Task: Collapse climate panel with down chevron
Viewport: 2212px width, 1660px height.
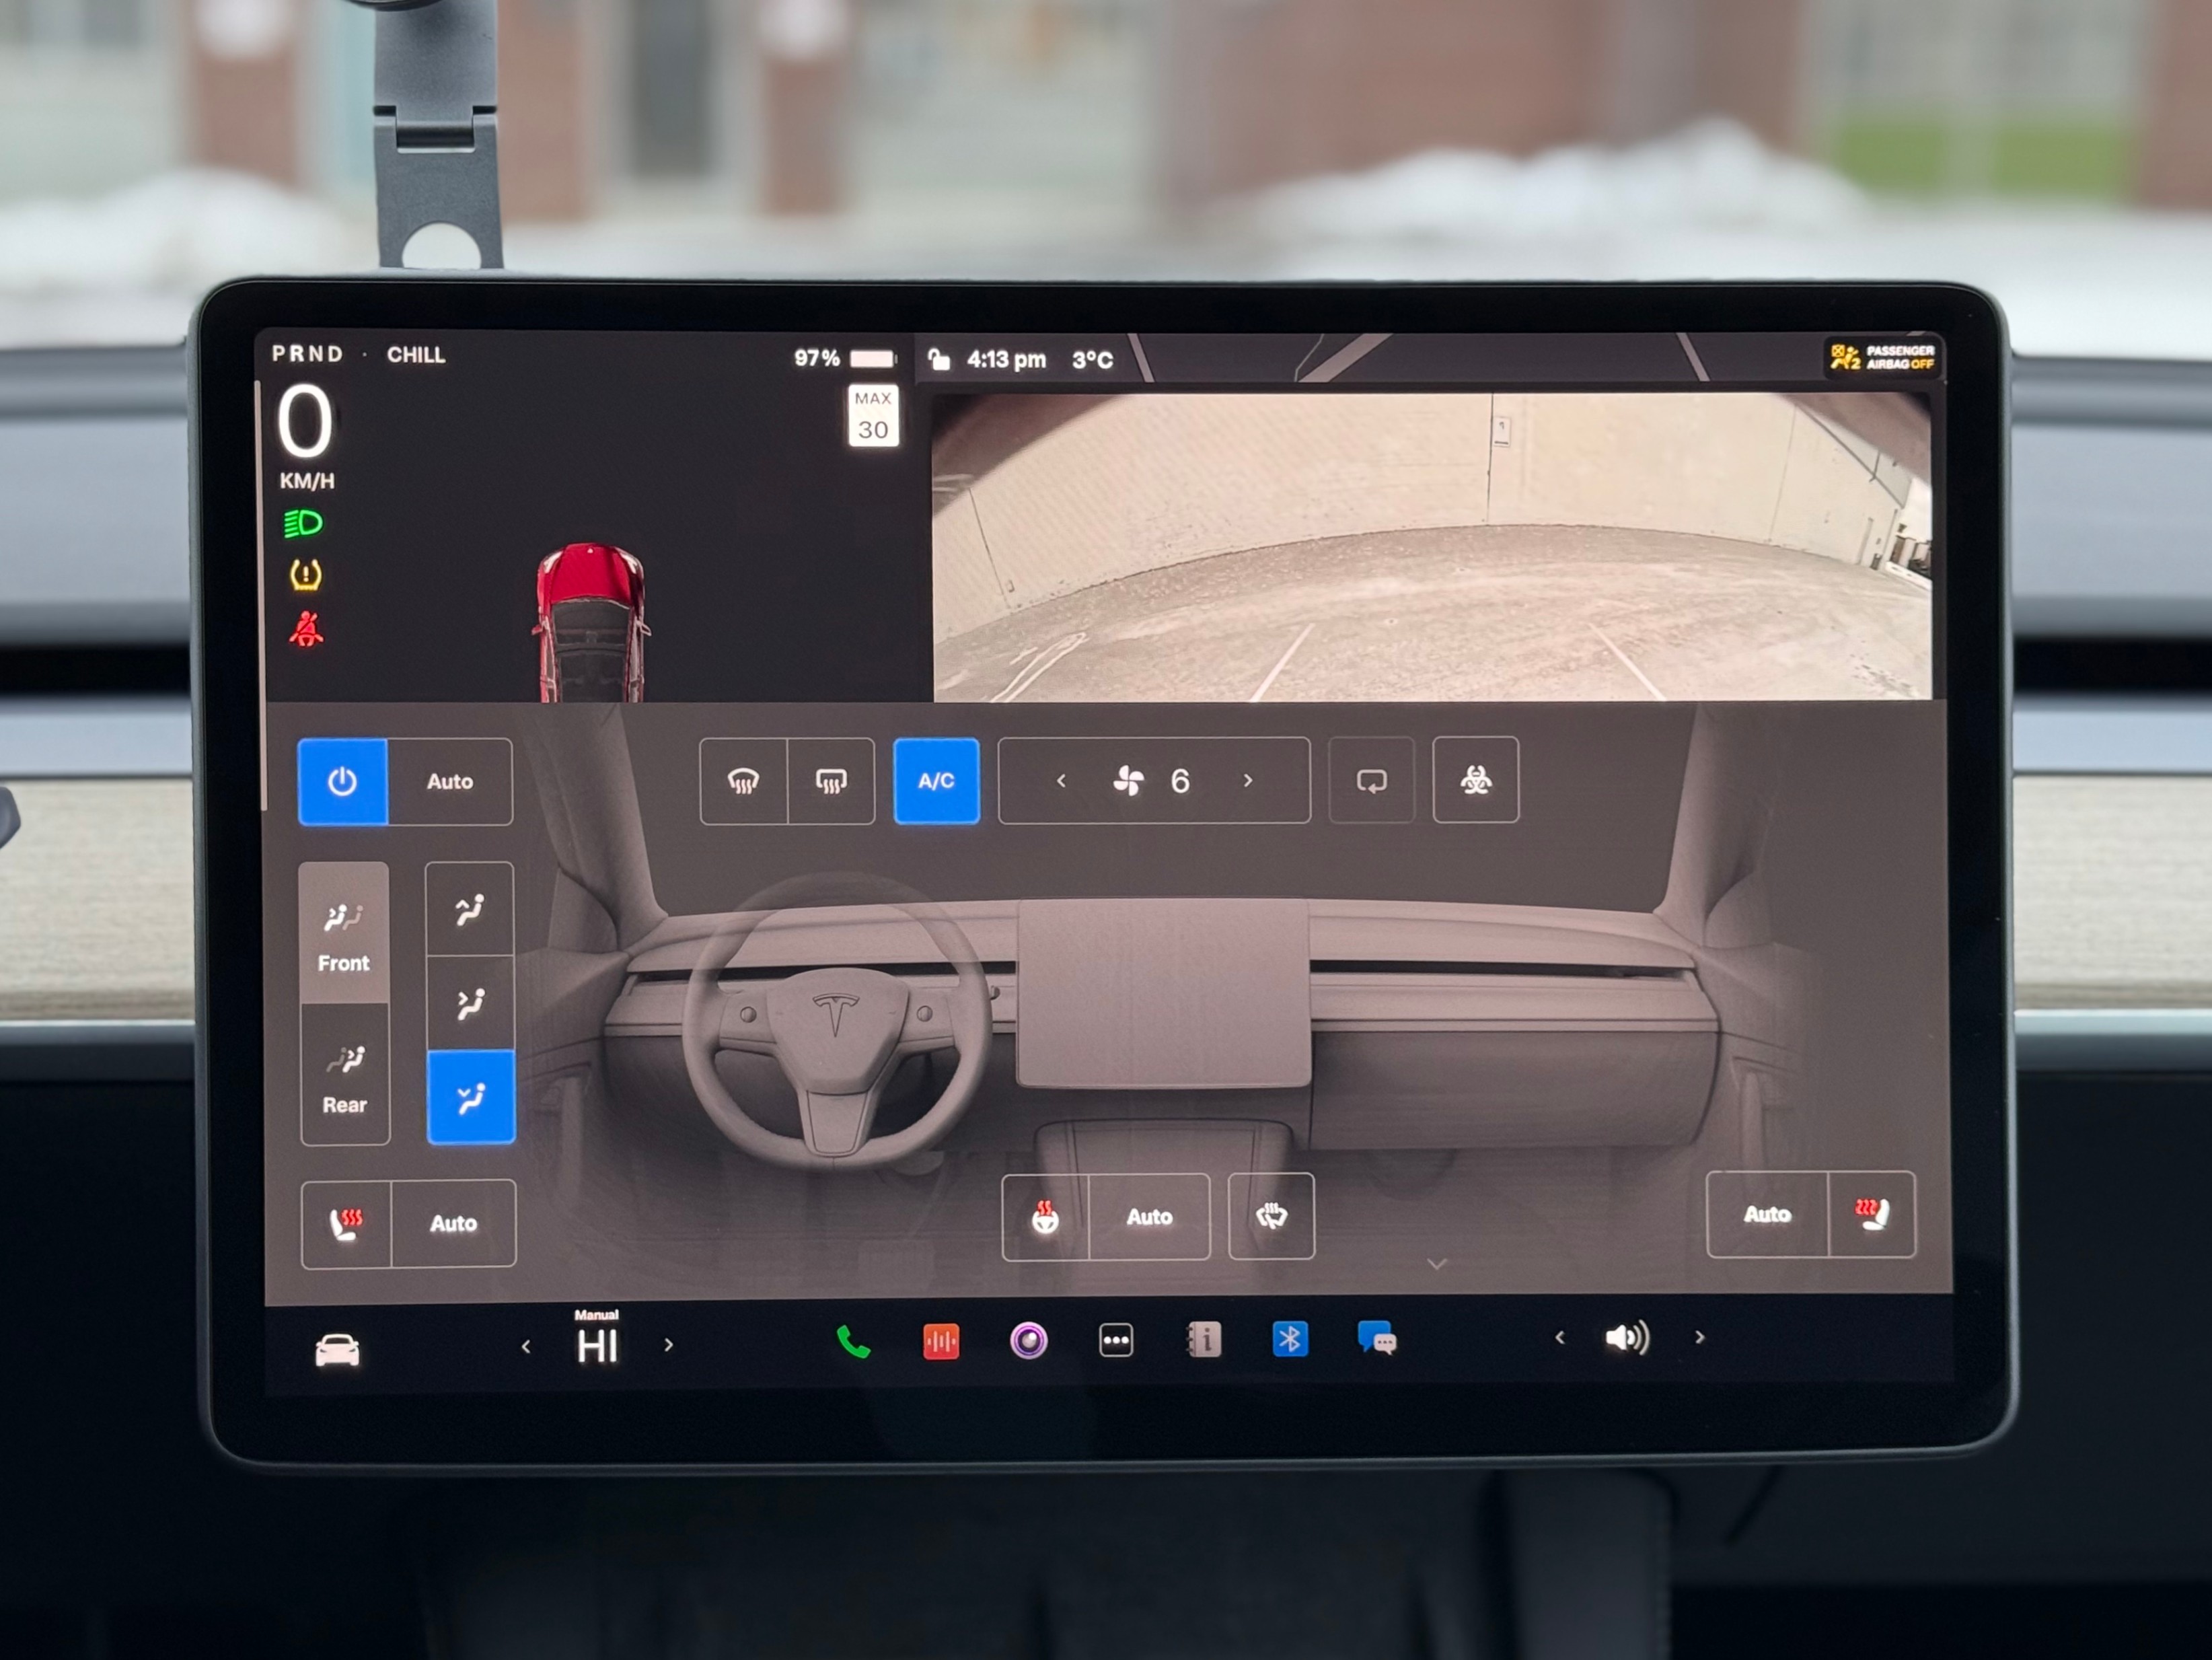Action: [x=1437, y=1264]
